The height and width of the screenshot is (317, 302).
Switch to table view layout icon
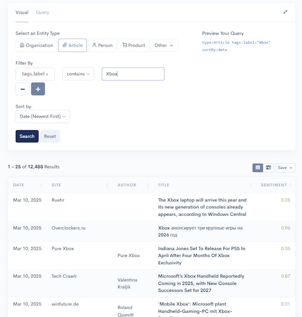tap(257, 167)
